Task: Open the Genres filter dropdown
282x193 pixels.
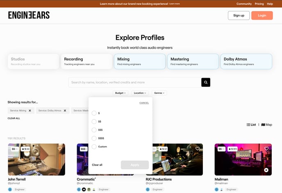Action: (159, 93)
